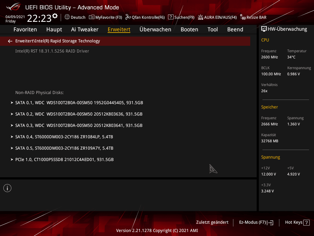The width and height of the screenshot is (314, 236).
Task: Go back using the left arrow icon
Action: (10, 41)
